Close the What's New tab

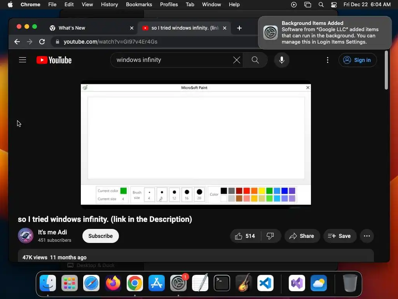[x=132, y=28]
